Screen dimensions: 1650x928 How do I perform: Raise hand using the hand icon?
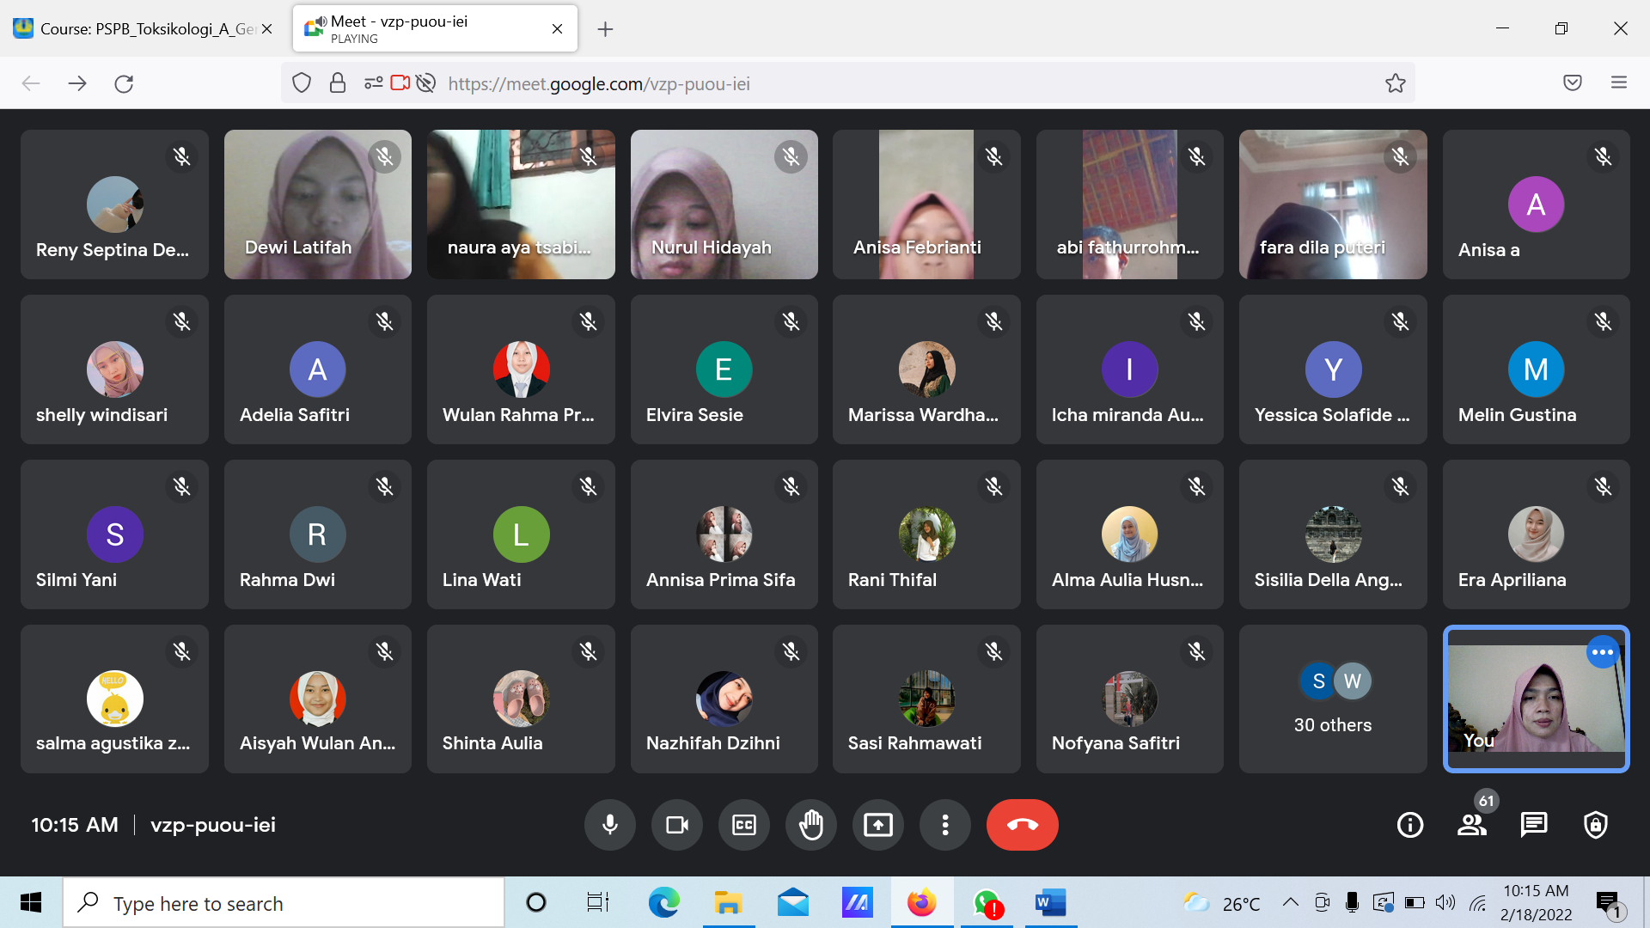point(811,825)
